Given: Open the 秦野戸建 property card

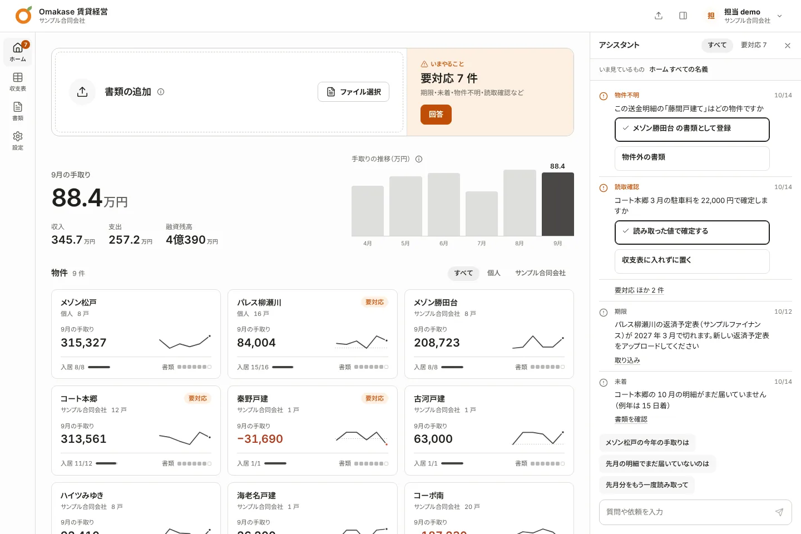Looking at the screenshot, I should coord(313,431).
